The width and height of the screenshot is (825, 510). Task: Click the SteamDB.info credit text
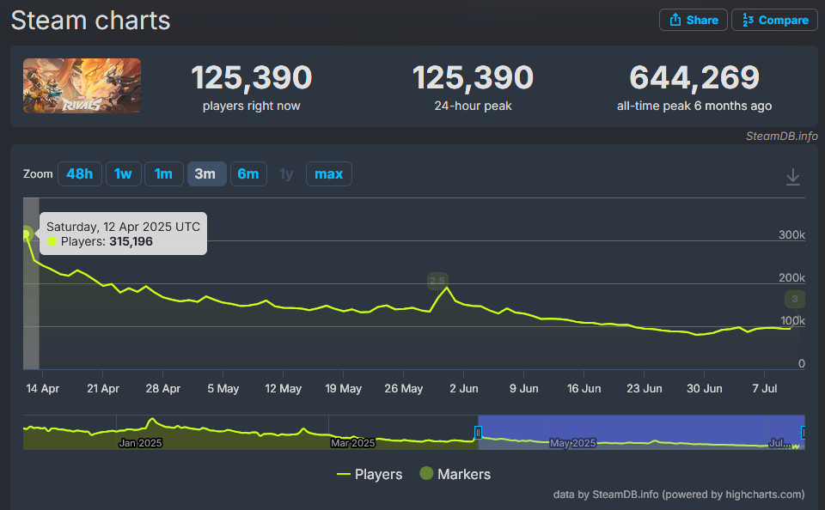(781, 137)
